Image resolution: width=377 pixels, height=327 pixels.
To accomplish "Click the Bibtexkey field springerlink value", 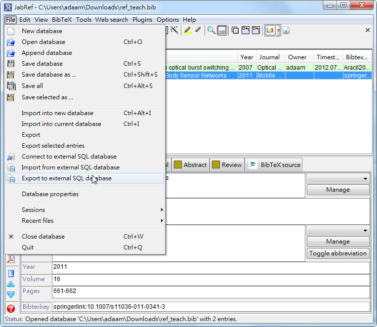I will click(x=211, y=307).
